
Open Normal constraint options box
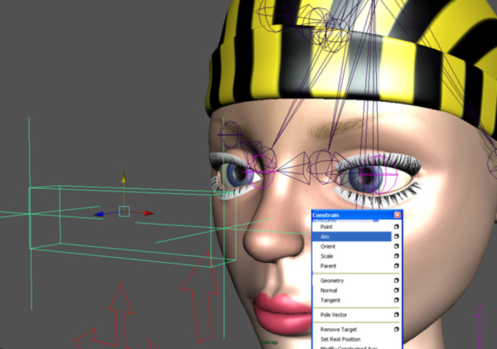[x=396, y=290]
